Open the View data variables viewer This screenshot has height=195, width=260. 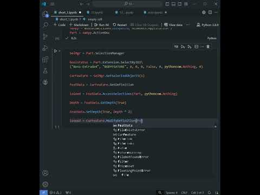[x=173, y=25]
